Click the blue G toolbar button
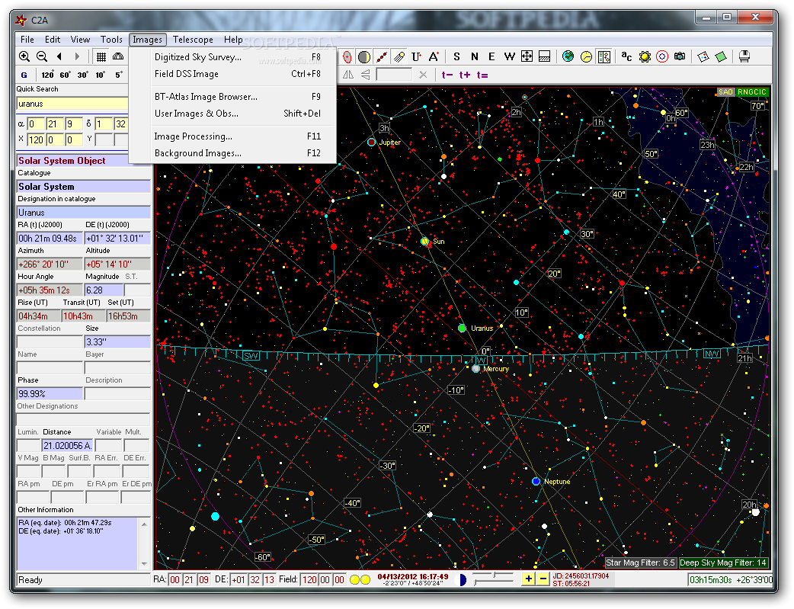The height and width of the screenshot is (609, 794). 24,75
